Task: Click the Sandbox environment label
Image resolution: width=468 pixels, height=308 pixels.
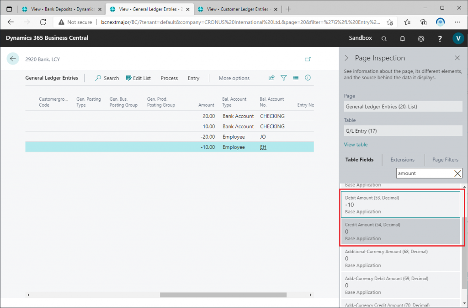Action: pos(360,38)
